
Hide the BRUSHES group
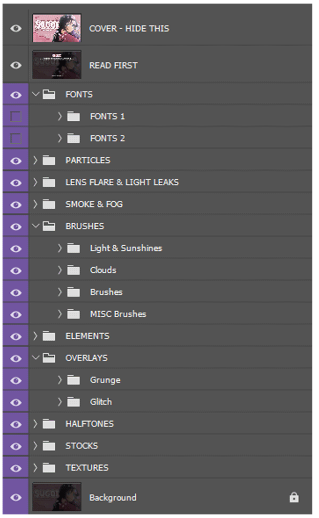[x=15, y=227]
